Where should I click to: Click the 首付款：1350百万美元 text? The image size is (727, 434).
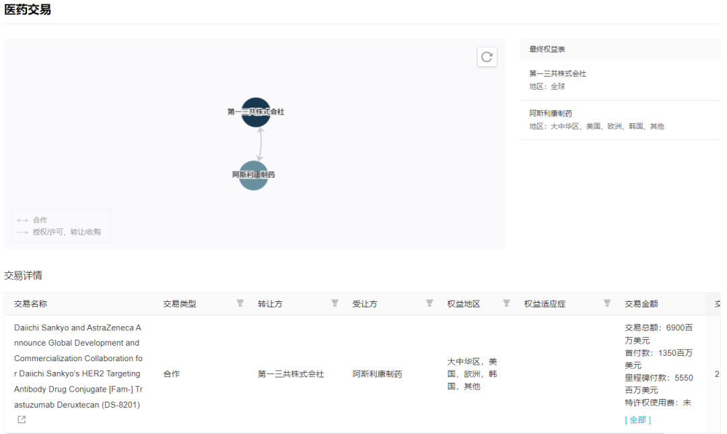659,359
